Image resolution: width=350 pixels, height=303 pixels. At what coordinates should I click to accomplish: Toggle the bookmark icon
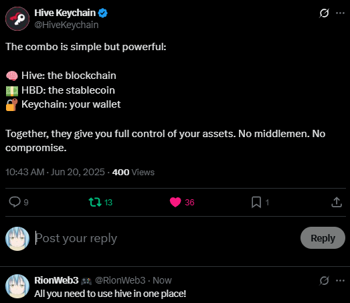(256, 202)
